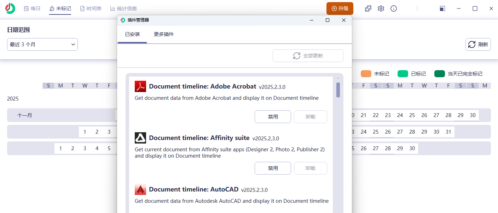Click the 全部更新 update-all button
This screenshot has width=498, height=213.
pyautogui.click(x=308, y=55)
